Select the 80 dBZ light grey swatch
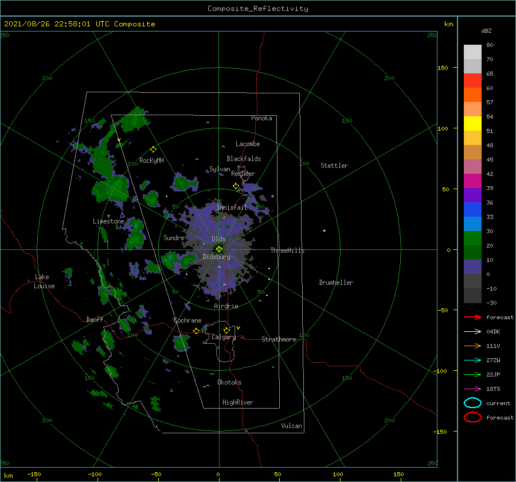The image size is (516, 482). click(472, 52)
